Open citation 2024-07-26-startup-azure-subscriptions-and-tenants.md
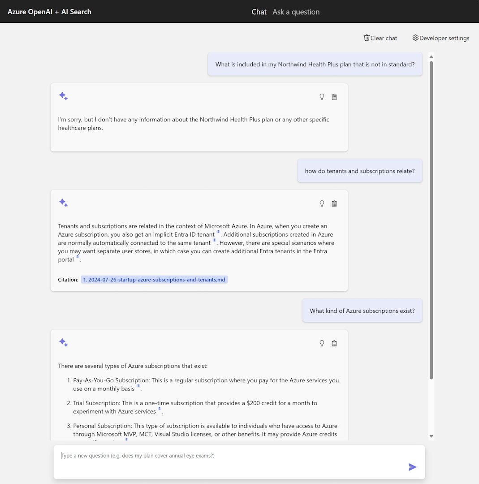The height and width of the screenshot is (484, 479). pos(154,279)
